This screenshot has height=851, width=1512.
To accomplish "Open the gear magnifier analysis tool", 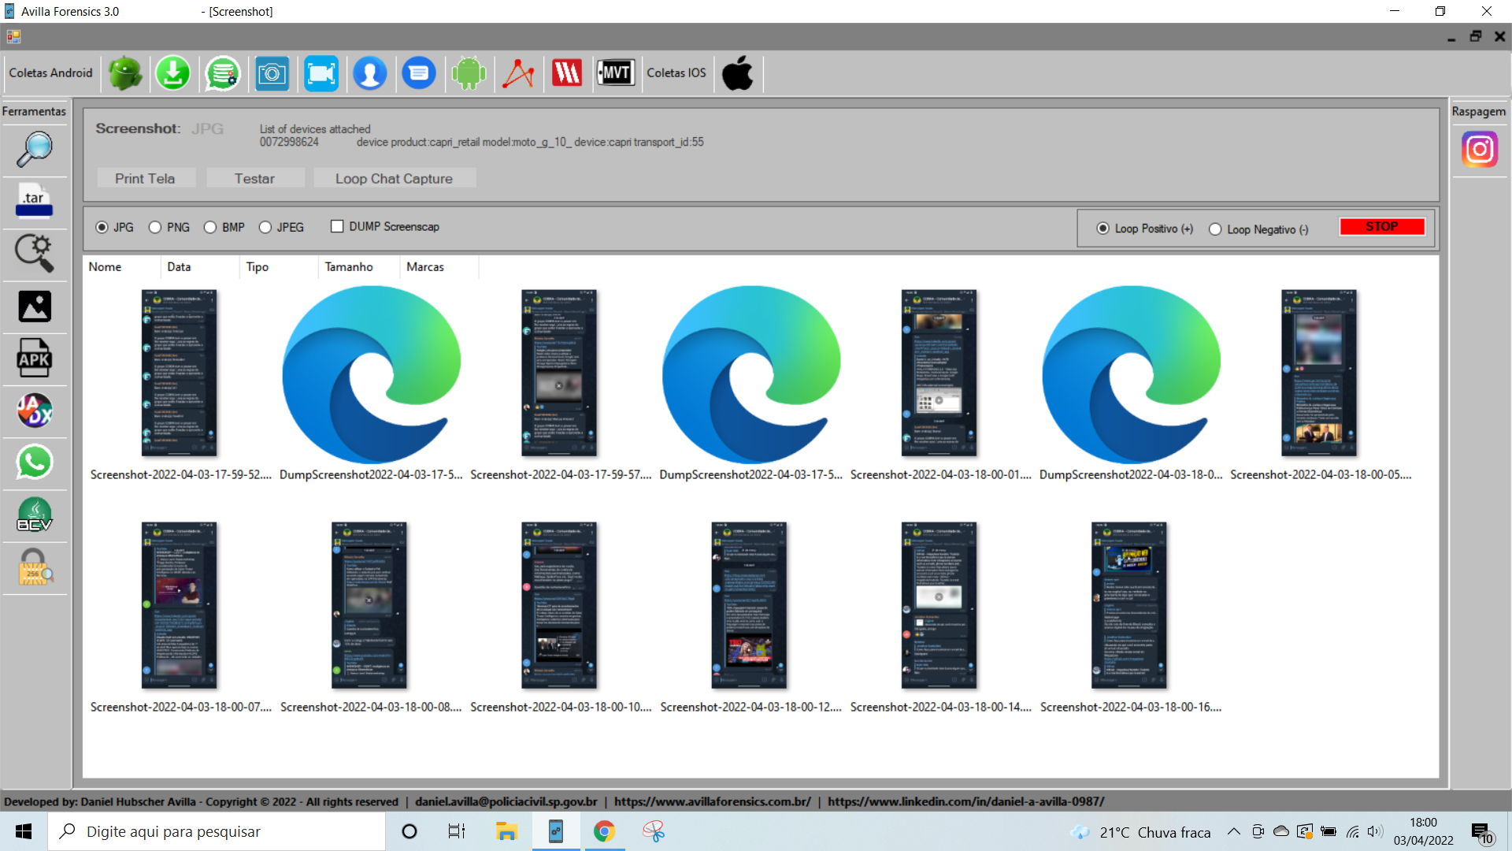I will [x=35, y=254].
